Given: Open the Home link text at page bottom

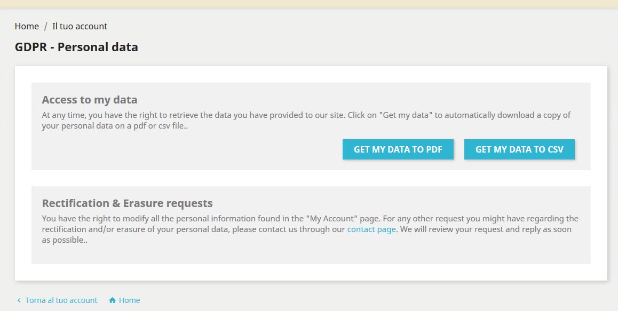Looking at the screenshot, I should [129, 300].
